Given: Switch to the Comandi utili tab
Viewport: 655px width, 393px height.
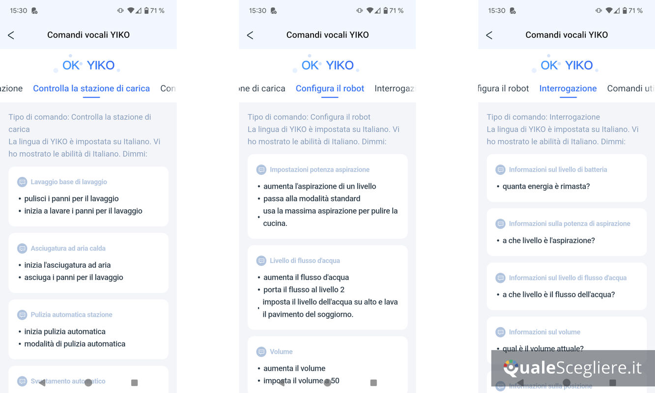Looking at the screenshot, I should pyautogui.click(x=631, y=88).
